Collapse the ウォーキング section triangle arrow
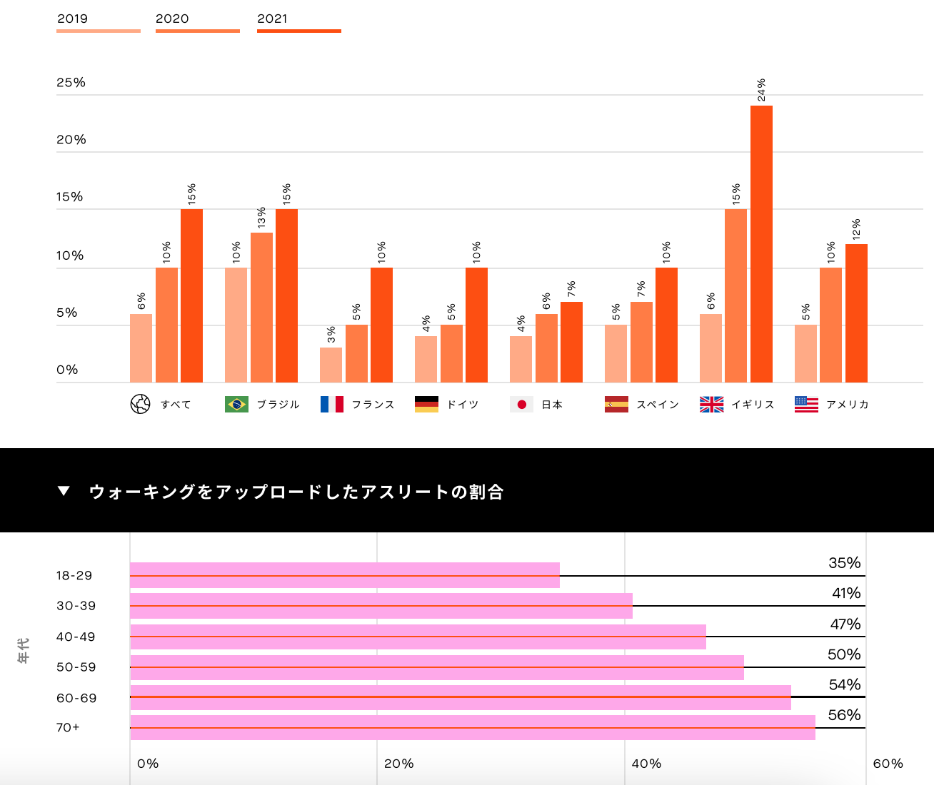The width and height of the screenshot is (934, 785). 64,491
